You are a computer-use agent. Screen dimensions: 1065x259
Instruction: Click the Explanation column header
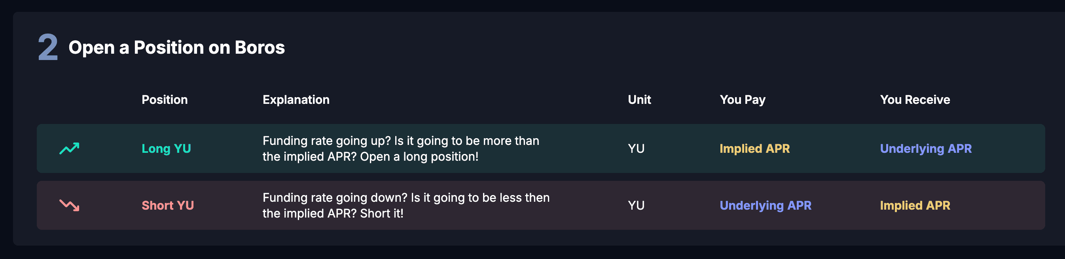point(296,100)
